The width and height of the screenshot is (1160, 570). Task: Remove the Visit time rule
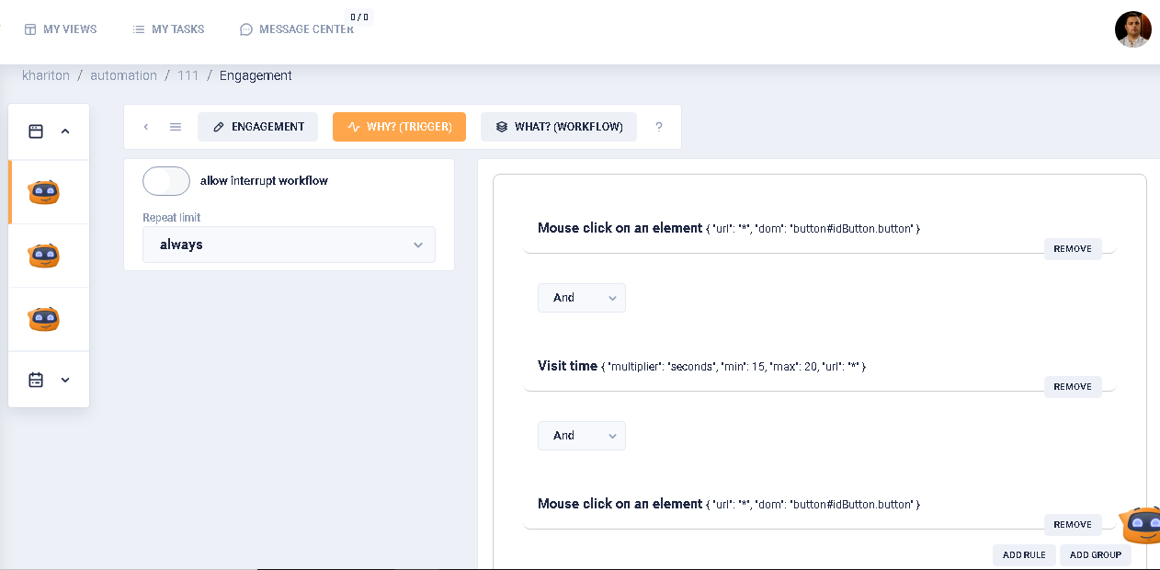point(1072,387)
